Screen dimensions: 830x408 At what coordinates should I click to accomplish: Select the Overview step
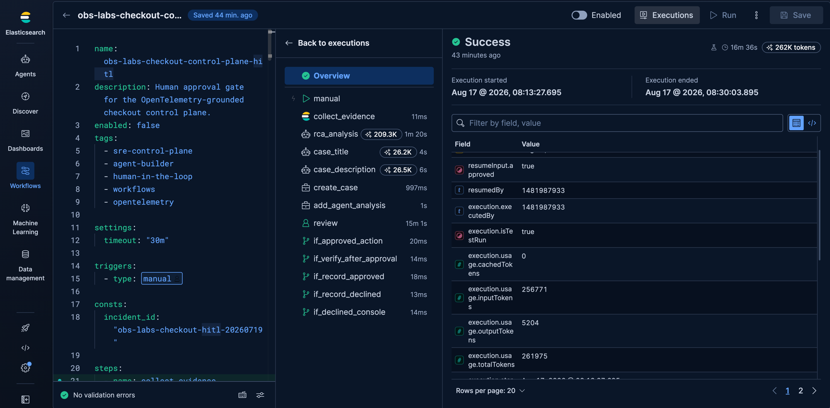pyautogui.click(x=359, y=76)
